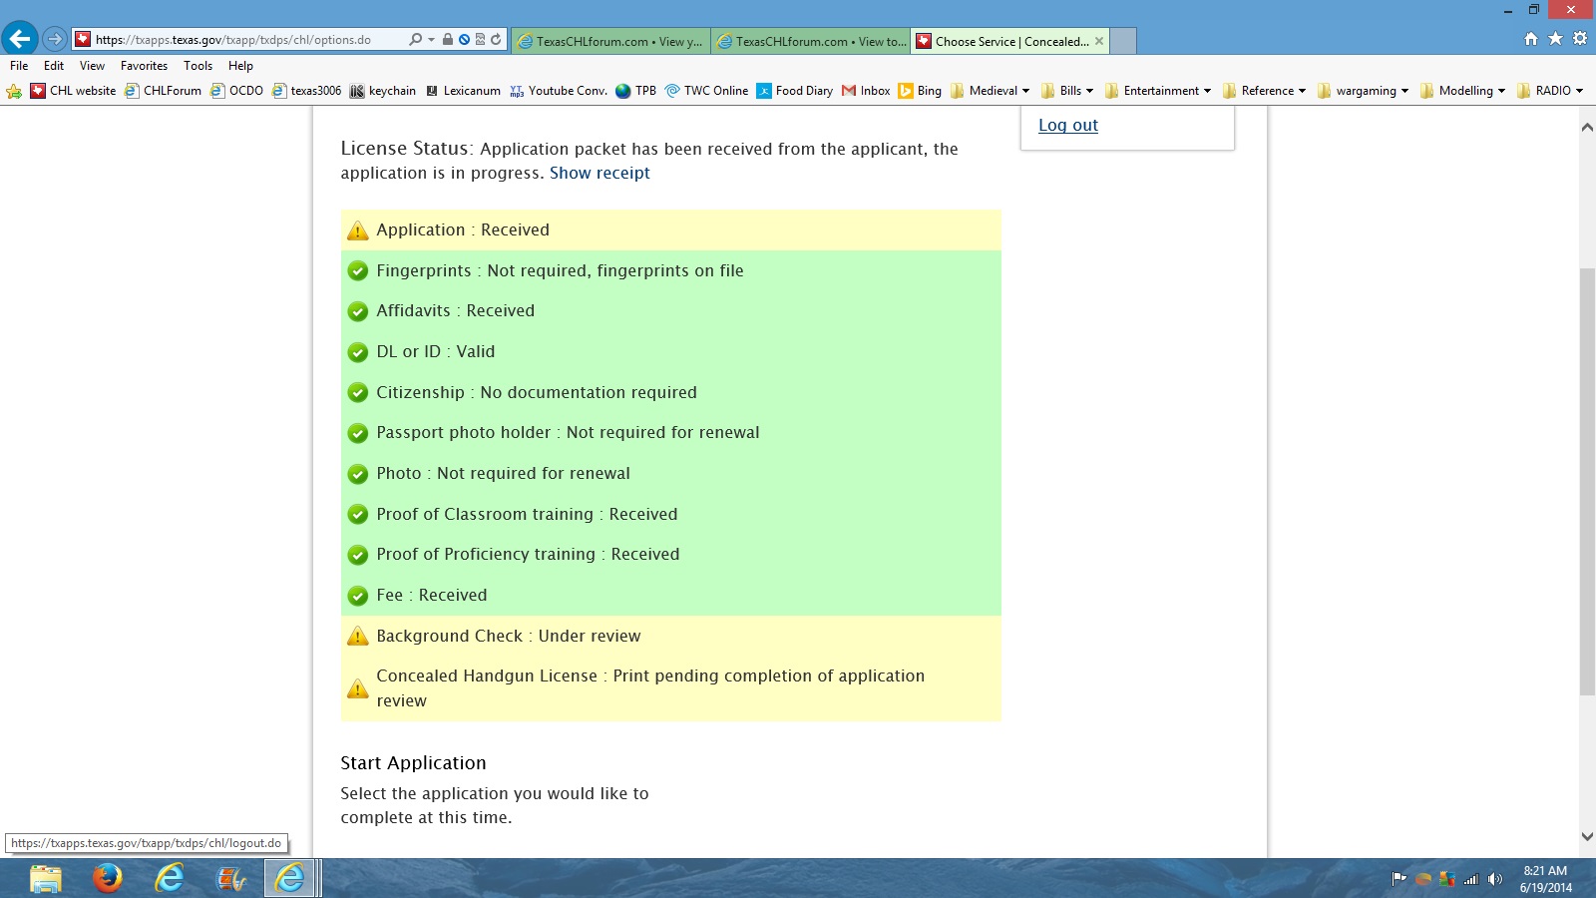Expand the wargaming favorites folder
The width and height of the screenshot is (1596, 898).
pyautogui.click(x=1363, y=91)
